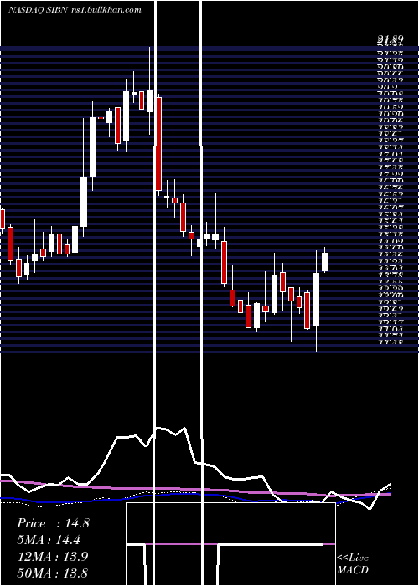Click the '50MA : 13.8' value
The width and height of the screenshot is (419, 586).
(53, 573)
